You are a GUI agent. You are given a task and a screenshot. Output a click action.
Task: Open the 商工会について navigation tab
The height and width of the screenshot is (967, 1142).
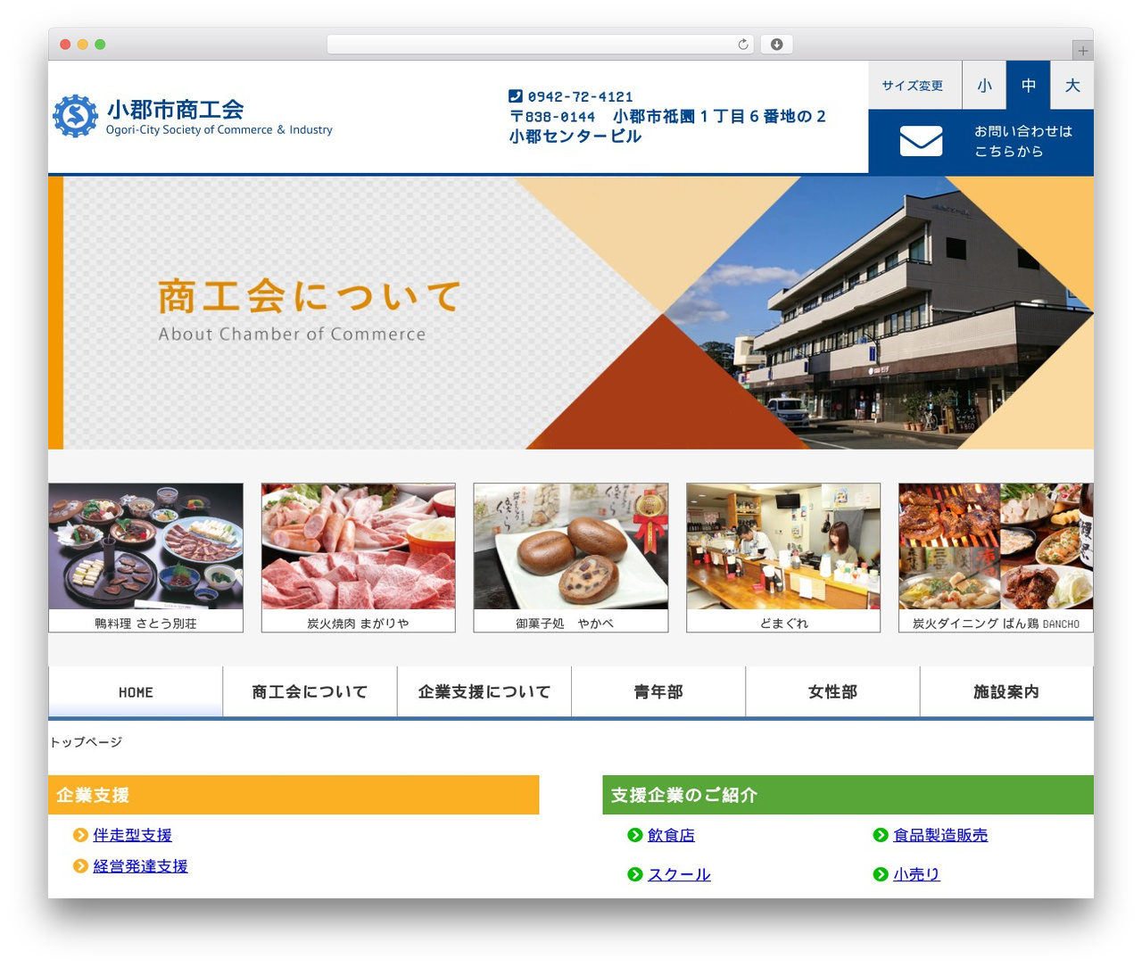click(x=310, y=691)
